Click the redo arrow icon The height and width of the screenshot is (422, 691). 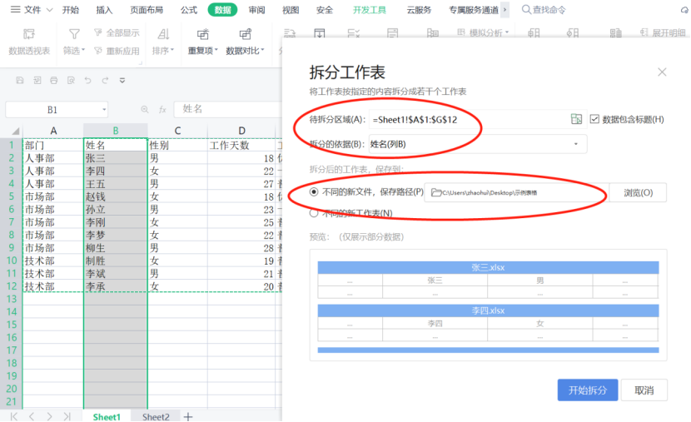tap(105, 80)
